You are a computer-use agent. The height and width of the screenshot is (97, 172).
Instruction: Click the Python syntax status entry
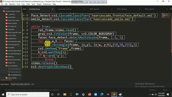[x=165, y=90]
